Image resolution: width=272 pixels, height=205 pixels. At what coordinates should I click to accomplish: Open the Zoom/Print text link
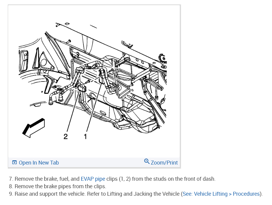[164, 163]
